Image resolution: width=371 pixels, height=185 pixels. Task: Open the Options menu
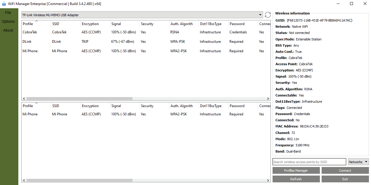coord(8,22)
